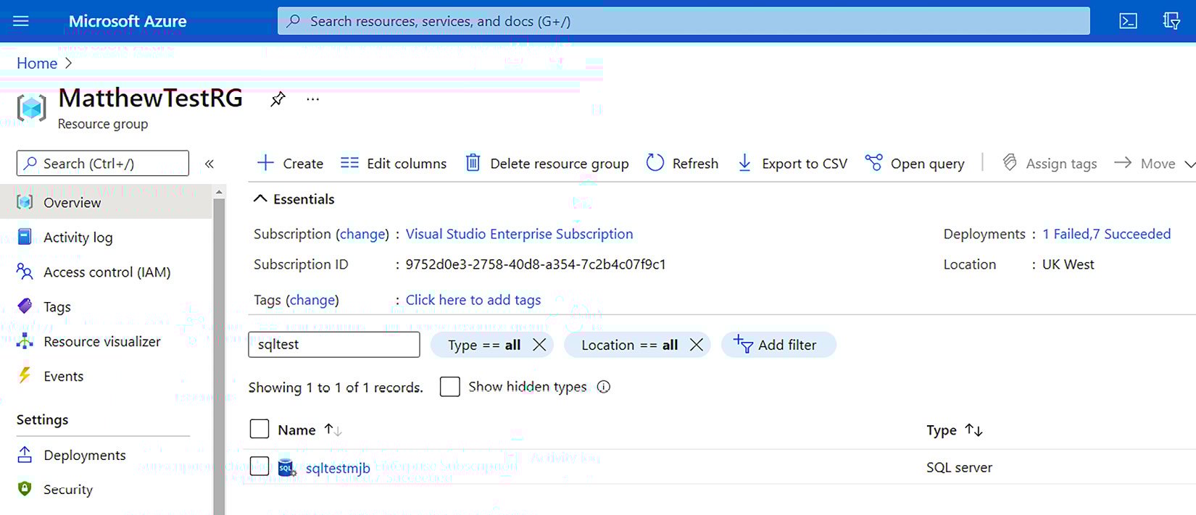The height and width of the screenshot is (515, 1196).
Task: Click Microsoft Azure logo text
Action: pyautogui.click(x=128, y=21)
